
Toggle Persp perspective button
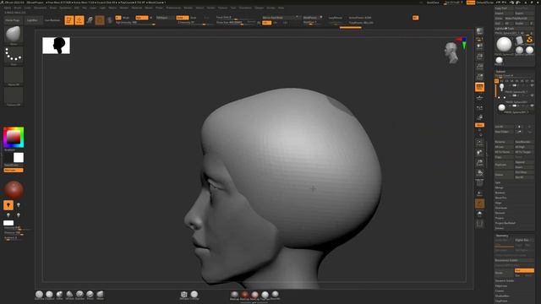point(479,87)
